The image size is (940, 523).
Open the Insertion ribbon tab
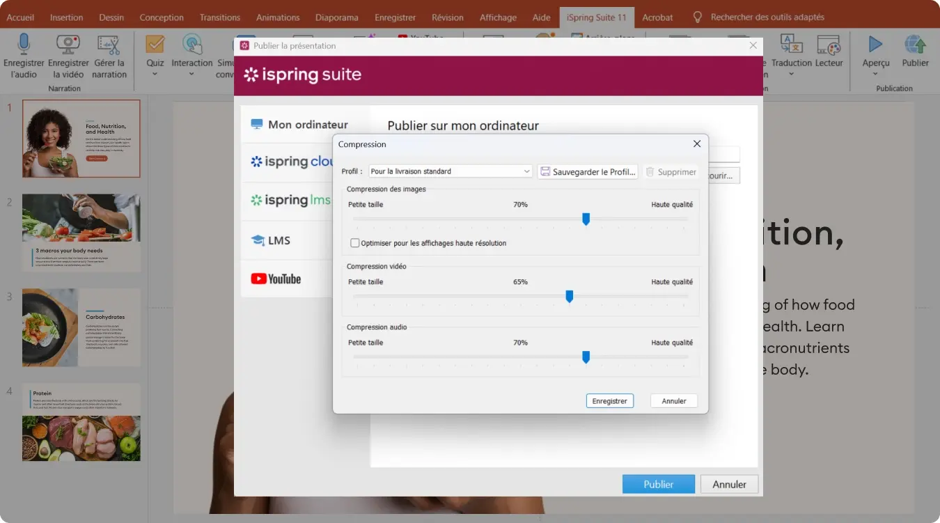(x=66, y=17)
